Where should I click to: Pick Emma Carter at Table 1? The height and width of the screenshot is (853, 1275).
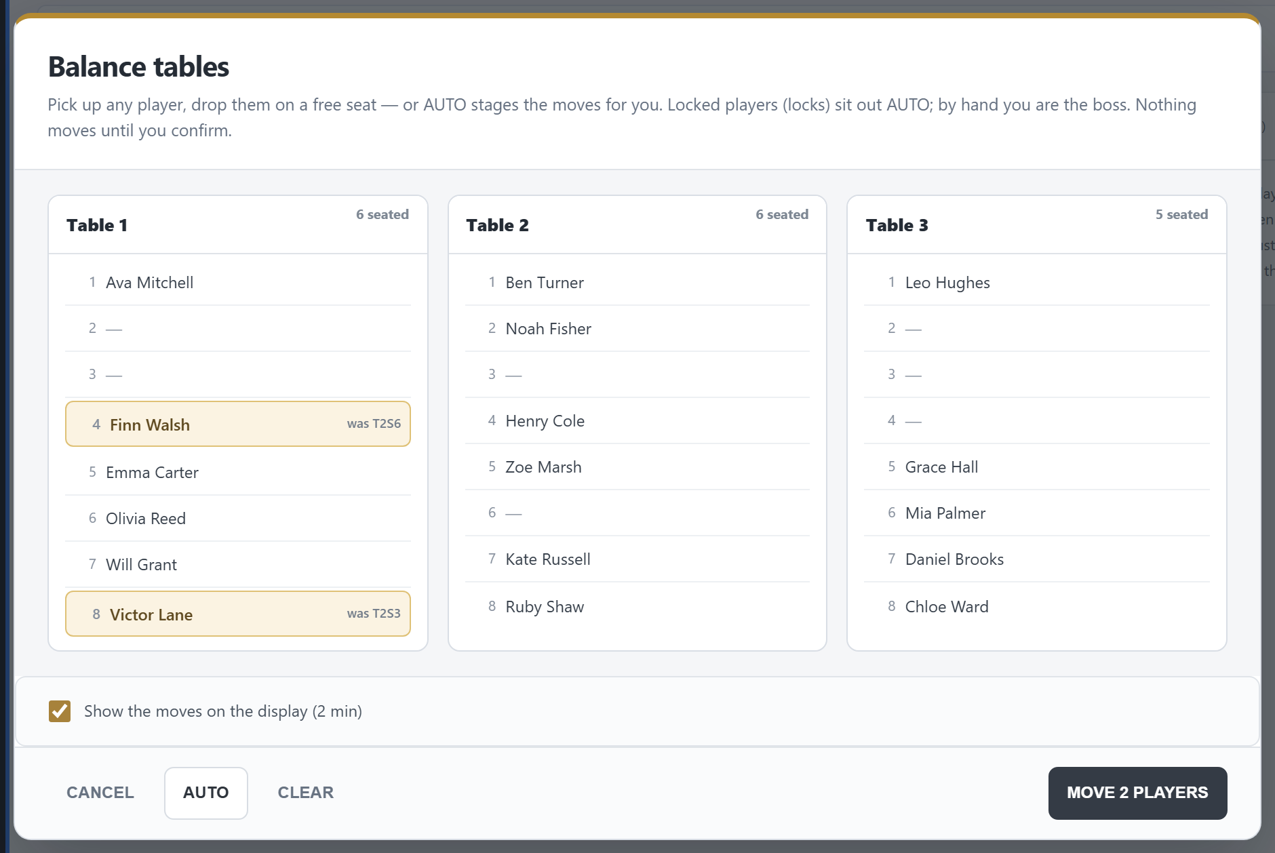(x=238, y=473)
